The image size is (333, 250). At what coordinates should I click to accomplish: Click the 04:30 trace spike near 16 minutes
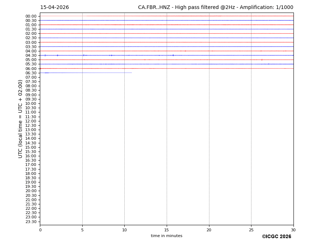pos(173,55)
